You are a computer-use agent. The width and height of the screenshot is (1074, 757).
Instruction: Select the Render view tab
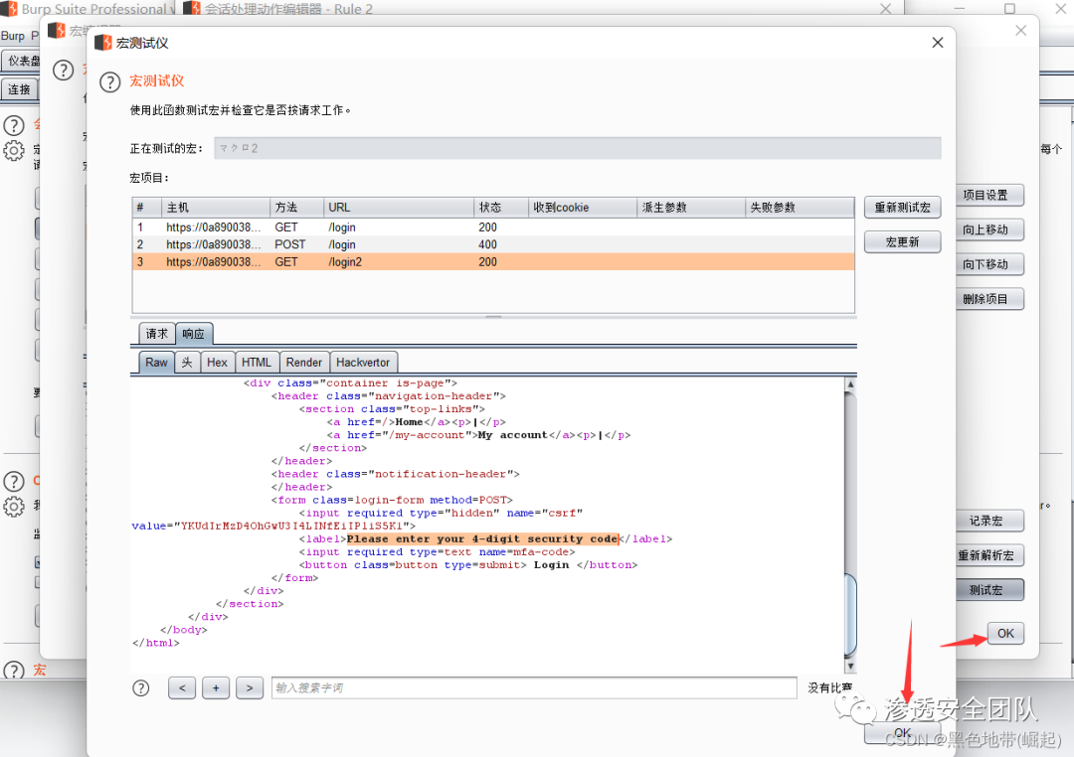click(x=304, y=363)
